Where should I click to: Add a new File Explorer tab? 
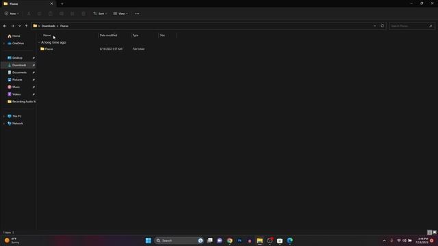[62, 3]
